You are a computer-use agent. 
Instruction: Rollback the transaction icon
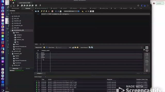click(58, 11)
